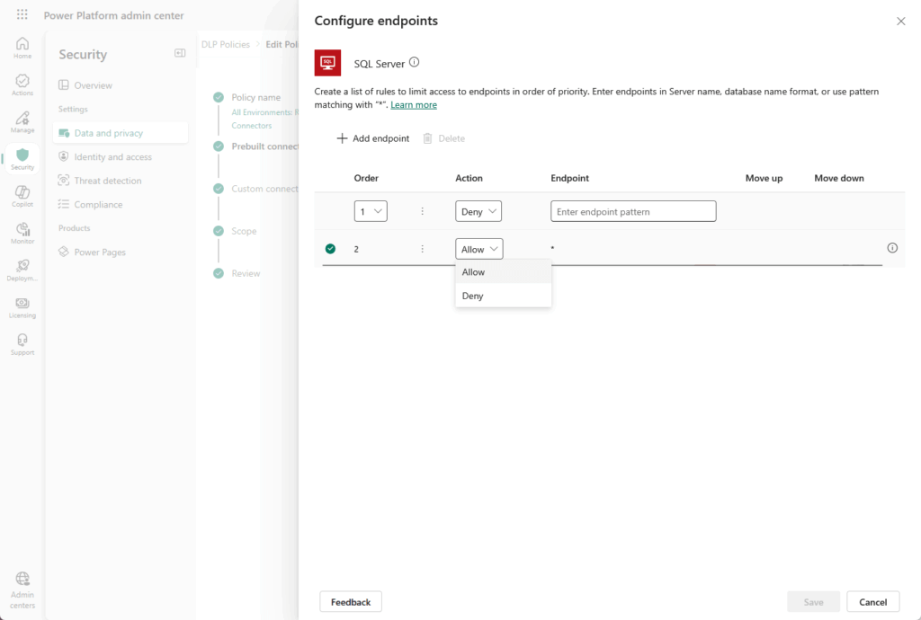
Task: Click the Save button
Action: 813,602
